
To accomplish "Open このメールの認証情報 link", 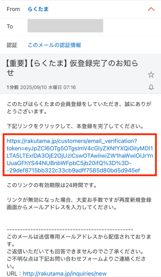I will [x=54, y=45].
